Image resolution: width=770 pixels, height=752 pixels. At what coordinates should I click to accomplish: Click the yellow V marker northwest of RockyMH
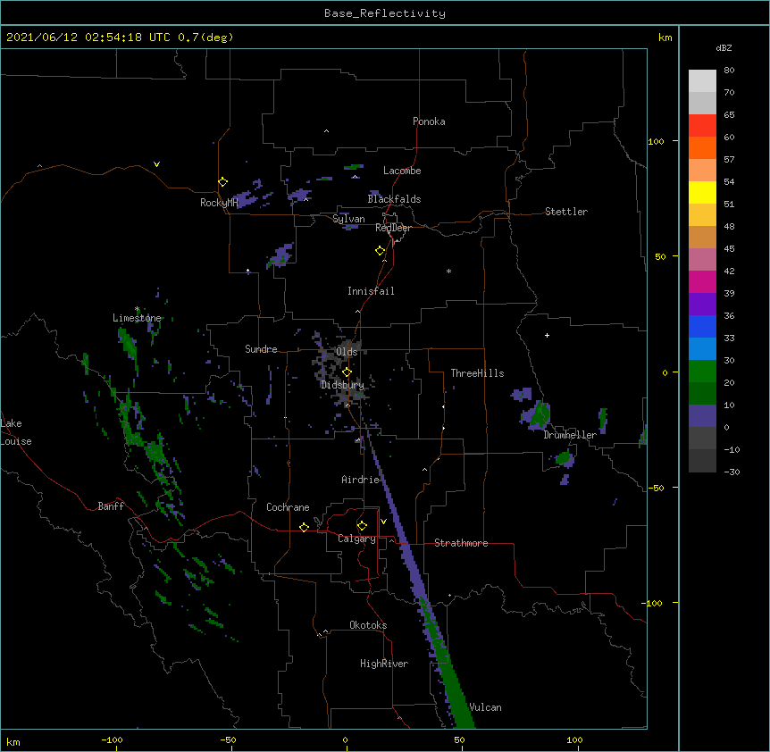[x=156, y=164]
